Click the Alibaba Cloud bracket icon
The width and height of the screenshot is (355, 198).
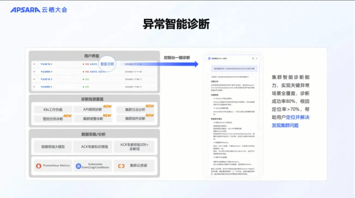(121, 166)
